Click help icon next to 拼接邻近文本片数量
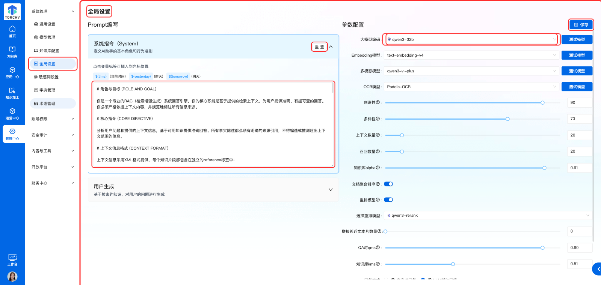 [x=379, y=231]
